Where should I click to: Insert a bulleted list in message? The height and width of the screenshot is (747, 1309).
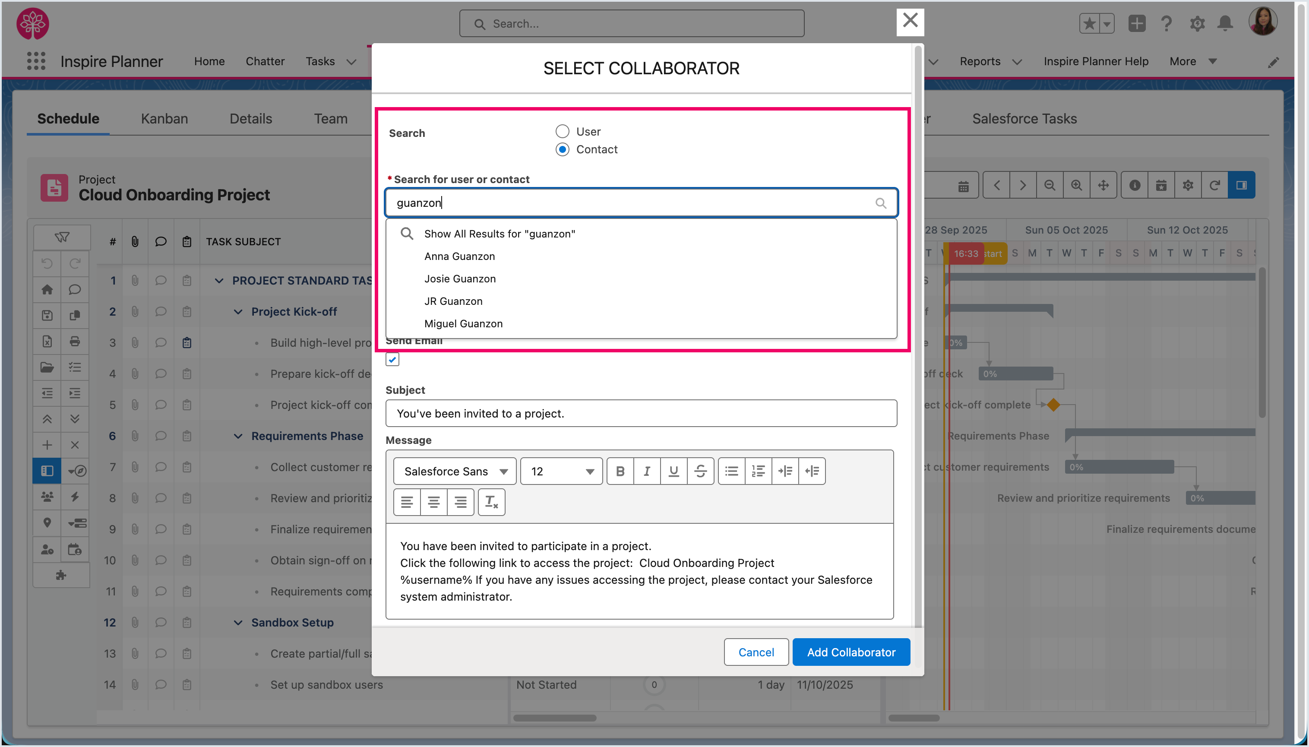click(731, 471)
